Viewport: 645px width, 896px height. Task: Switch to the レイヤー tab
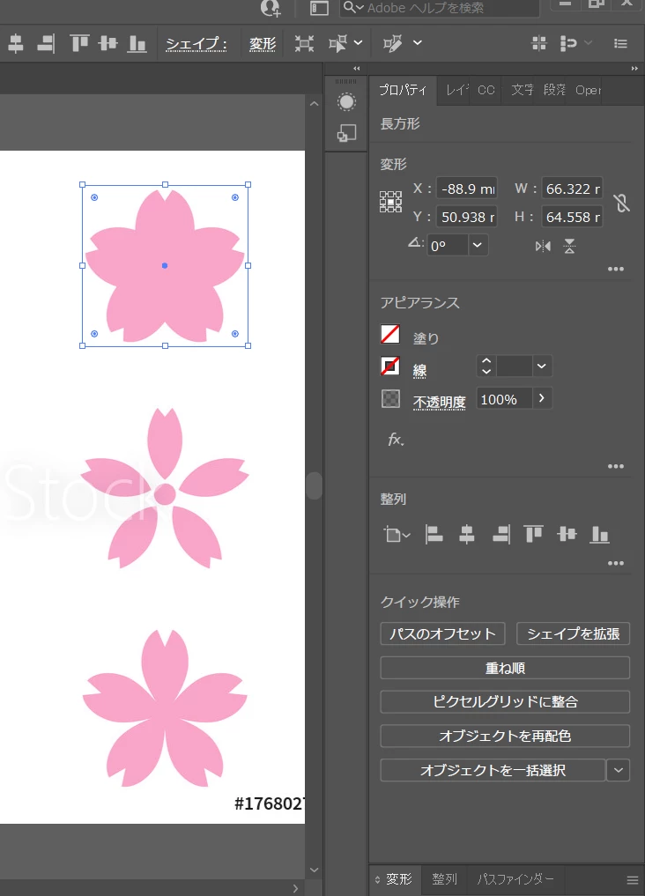tap(456, 90)
